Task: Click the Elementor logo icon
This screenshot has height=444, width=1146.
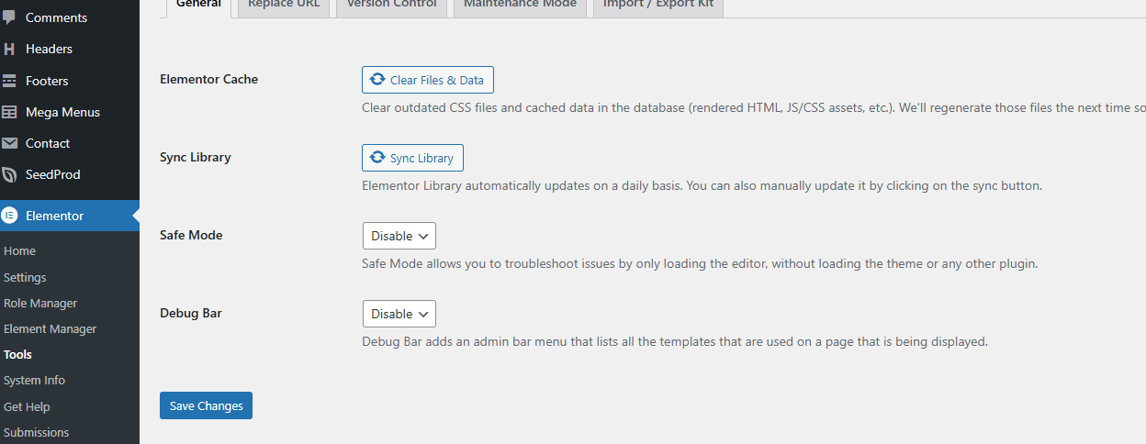Action: click(9, 216)
